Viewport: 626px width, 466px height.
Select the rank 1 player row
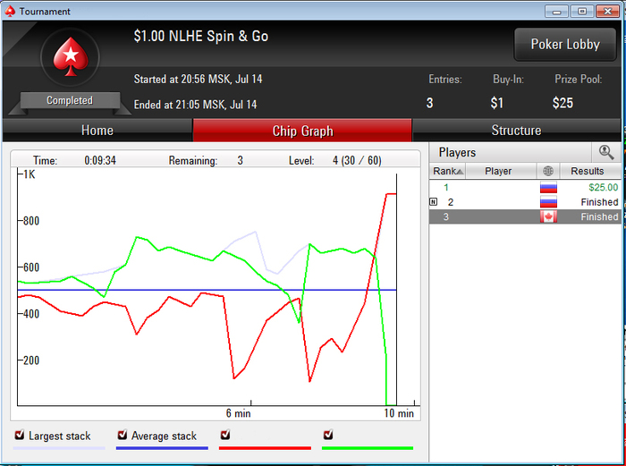click(525, 187)
